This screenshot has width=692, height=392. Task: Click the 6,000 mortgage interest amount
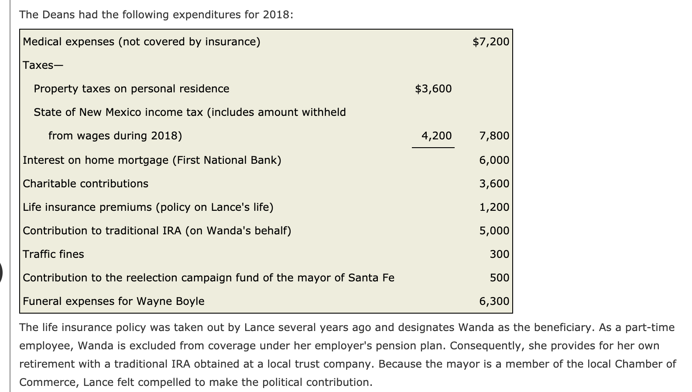(x=494, y=160)
